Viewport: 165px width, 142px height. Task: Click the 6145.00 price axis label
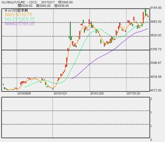(x=156, y=8)
